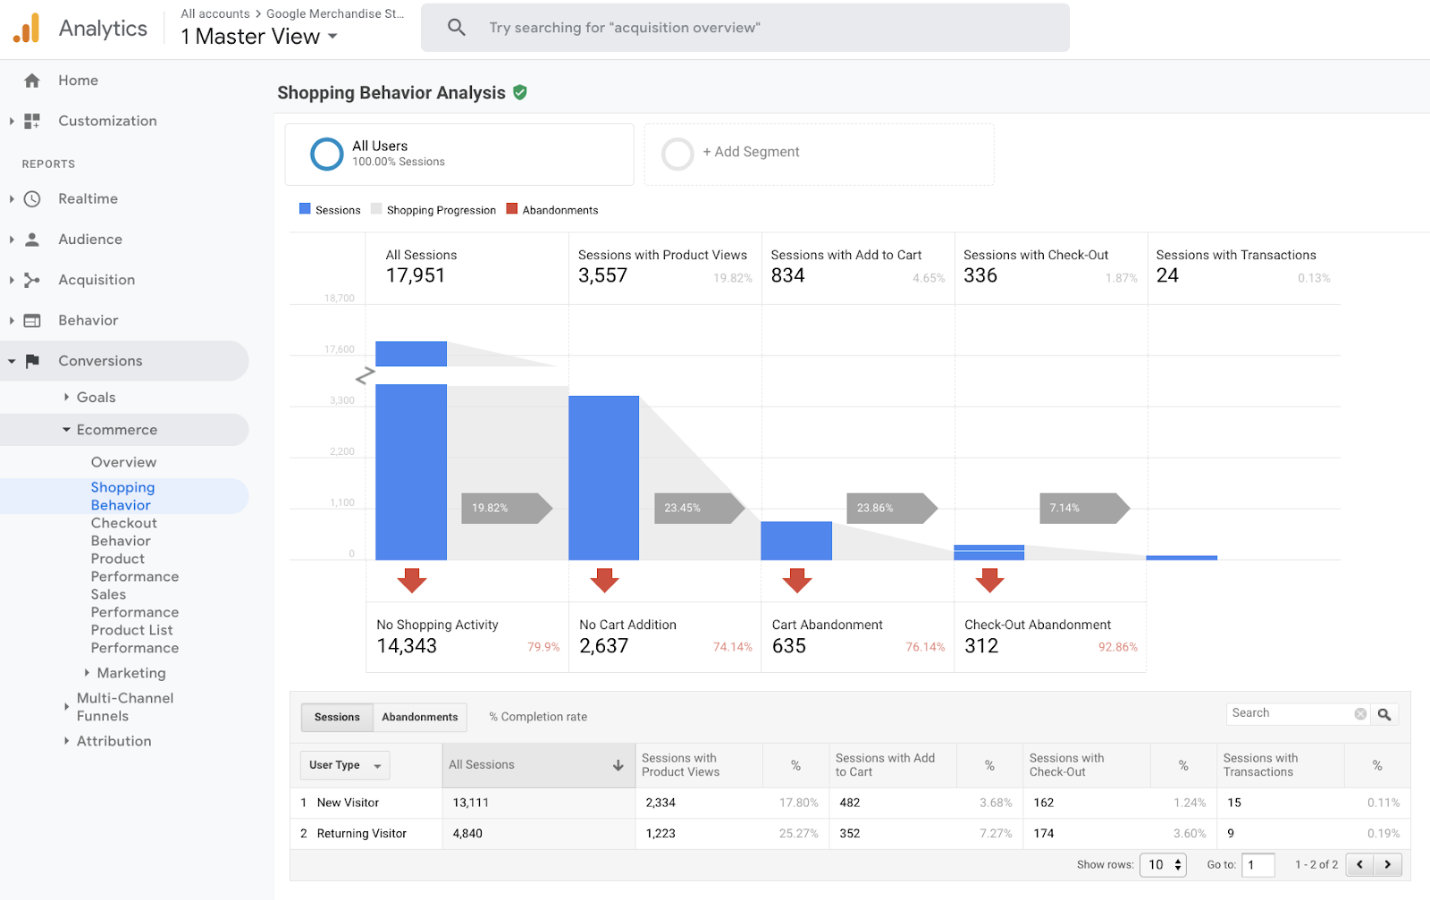Open the Customization section icon
1430x900 pixels.
pyautogui.click(x=31, y=121)
